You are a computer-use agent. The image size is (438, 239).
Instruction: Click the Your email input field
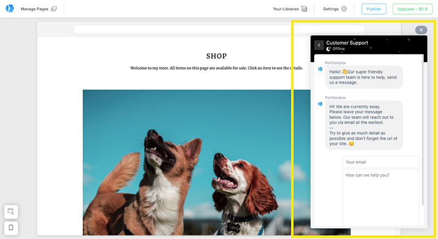point(381,162)
